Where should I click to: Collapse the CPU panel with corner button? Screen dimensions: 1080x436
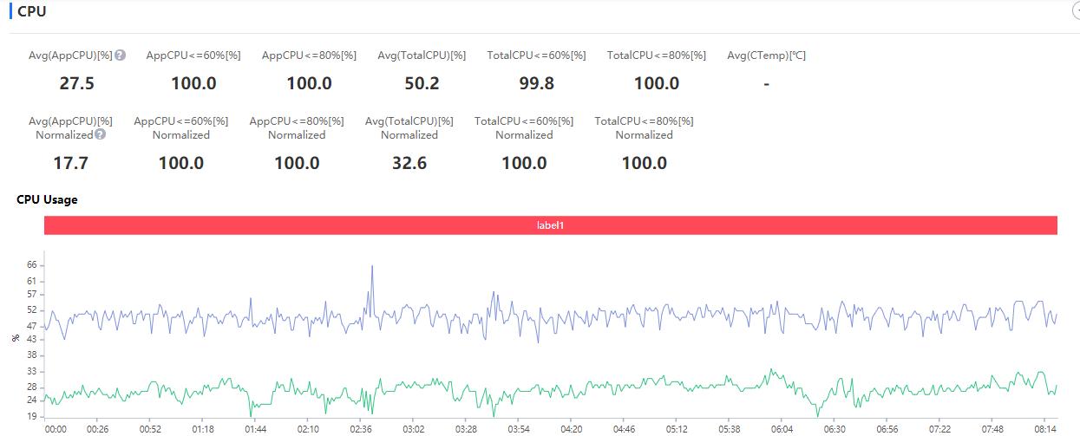[x=1077, y=11]
